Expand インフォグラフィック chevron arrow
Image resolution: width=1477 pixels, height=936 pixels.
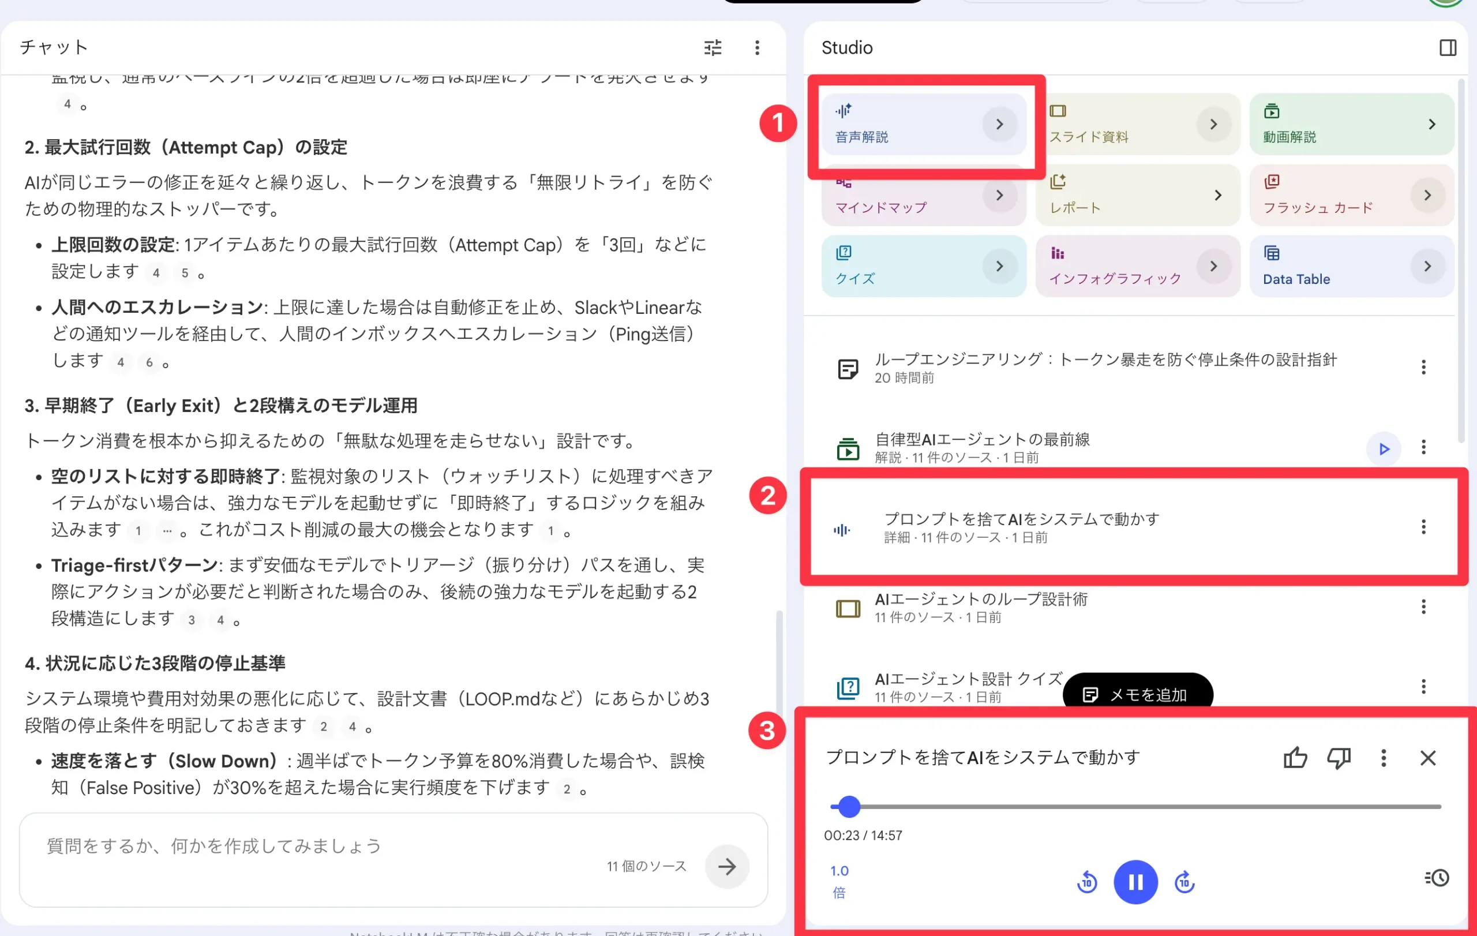pos(1213,266)
